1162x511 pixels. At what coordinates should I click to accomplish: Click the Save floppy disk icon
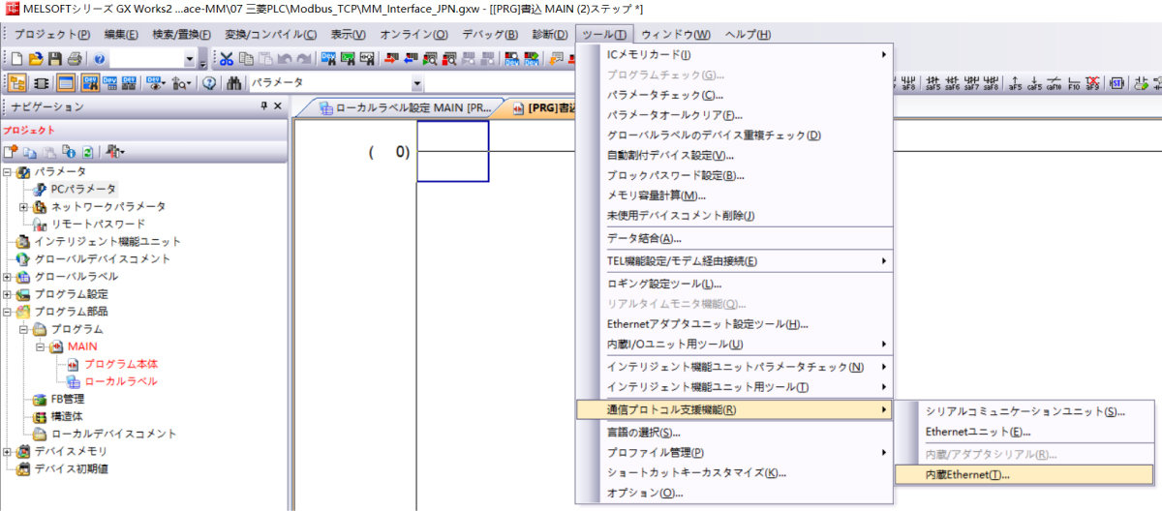[55, 59]
